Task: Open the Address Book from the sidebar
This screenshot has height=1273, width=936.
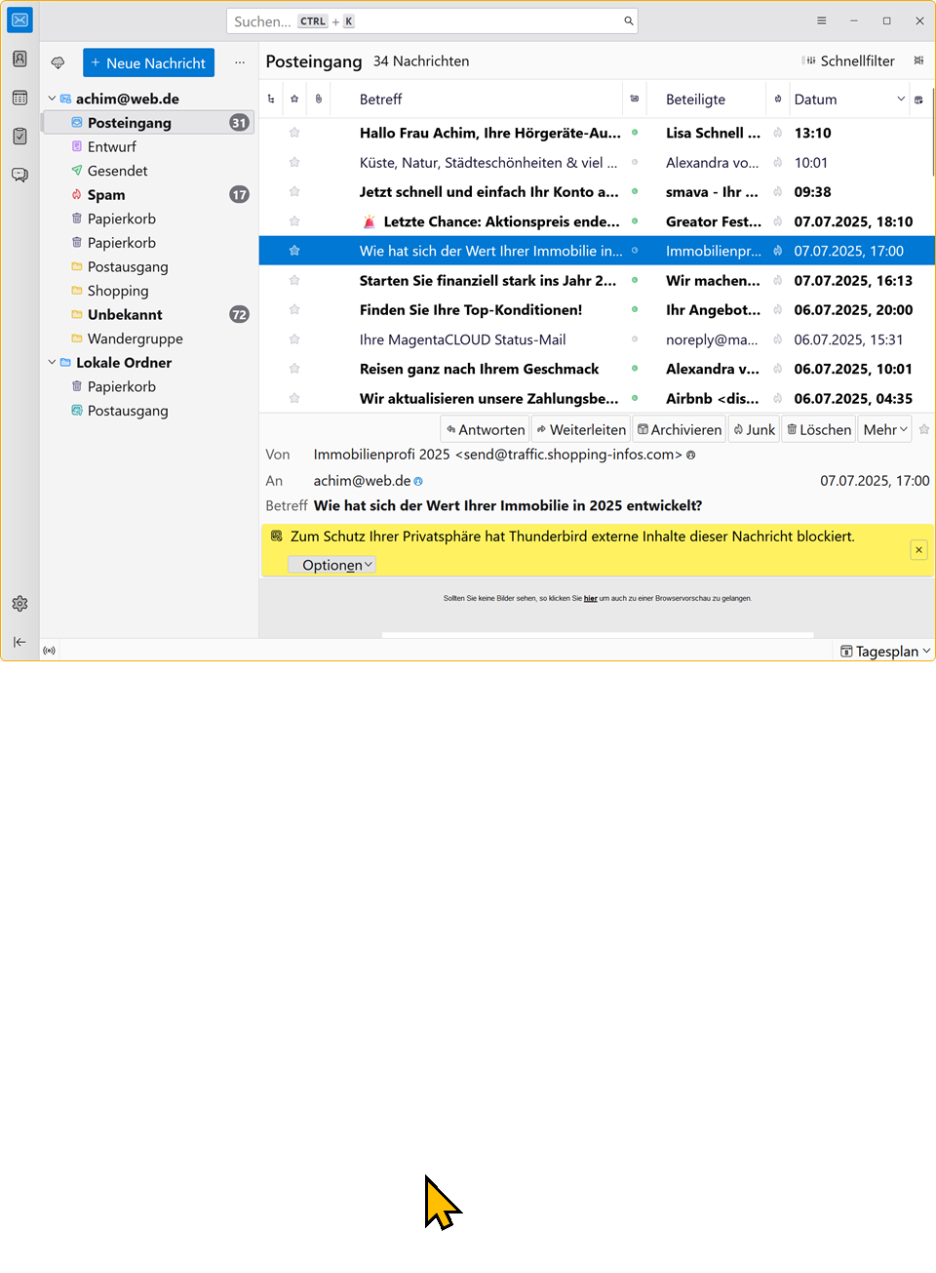Action: click(x=19, y=59)
